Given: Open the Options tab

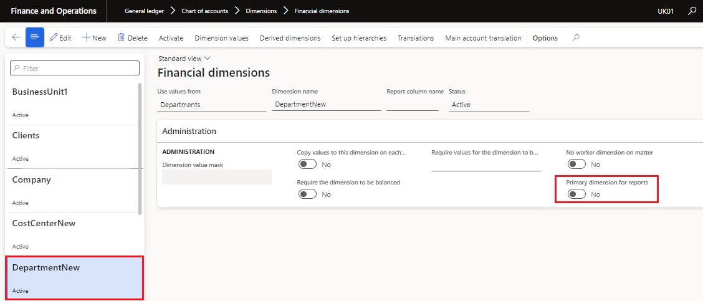Looking at the screenshot, I should pyautogui.click(x=545, y=38).
